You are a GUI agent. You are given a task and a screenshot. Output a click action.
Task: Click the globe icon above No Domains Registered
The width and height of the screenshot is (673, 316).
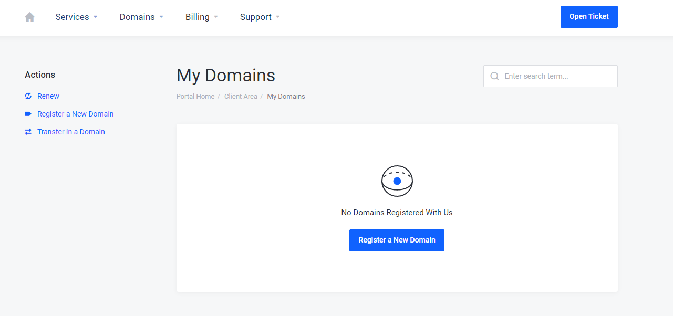coord(397,181)
